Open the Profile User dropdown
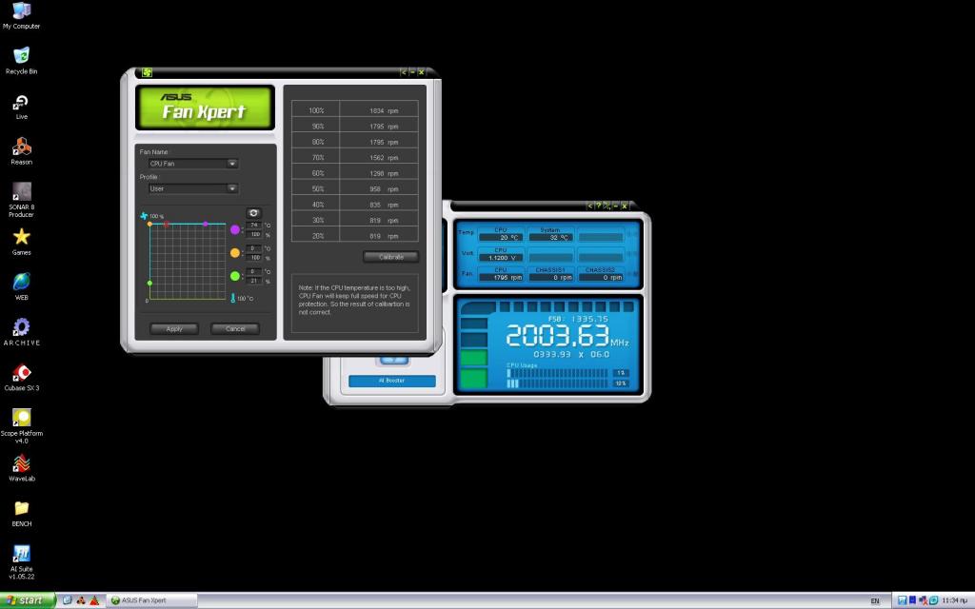This screenshot has width=975, height=609. (x=193, y=188)
